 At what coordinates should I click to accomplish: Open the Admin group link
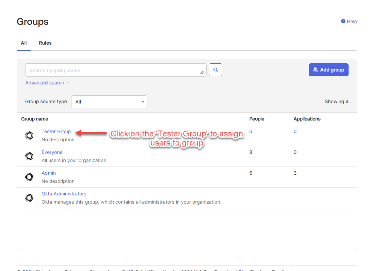point(49,173)
